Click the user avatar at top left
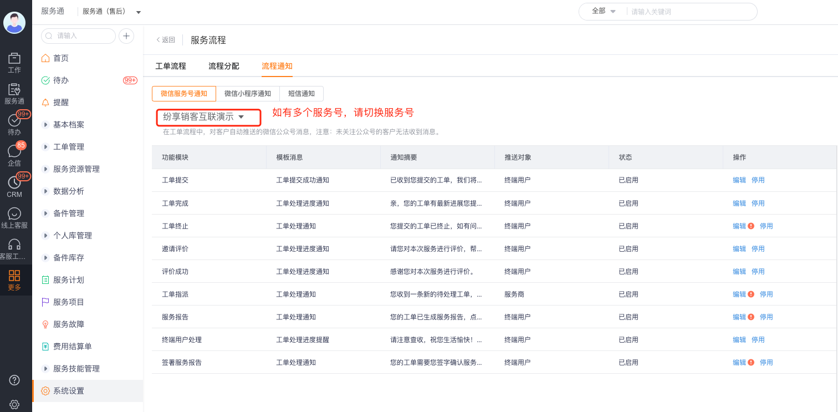 14,22
